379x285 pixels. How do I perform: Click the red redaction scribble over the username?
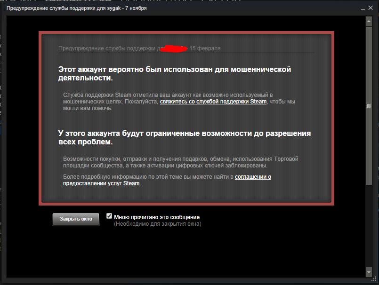(174, 48)
